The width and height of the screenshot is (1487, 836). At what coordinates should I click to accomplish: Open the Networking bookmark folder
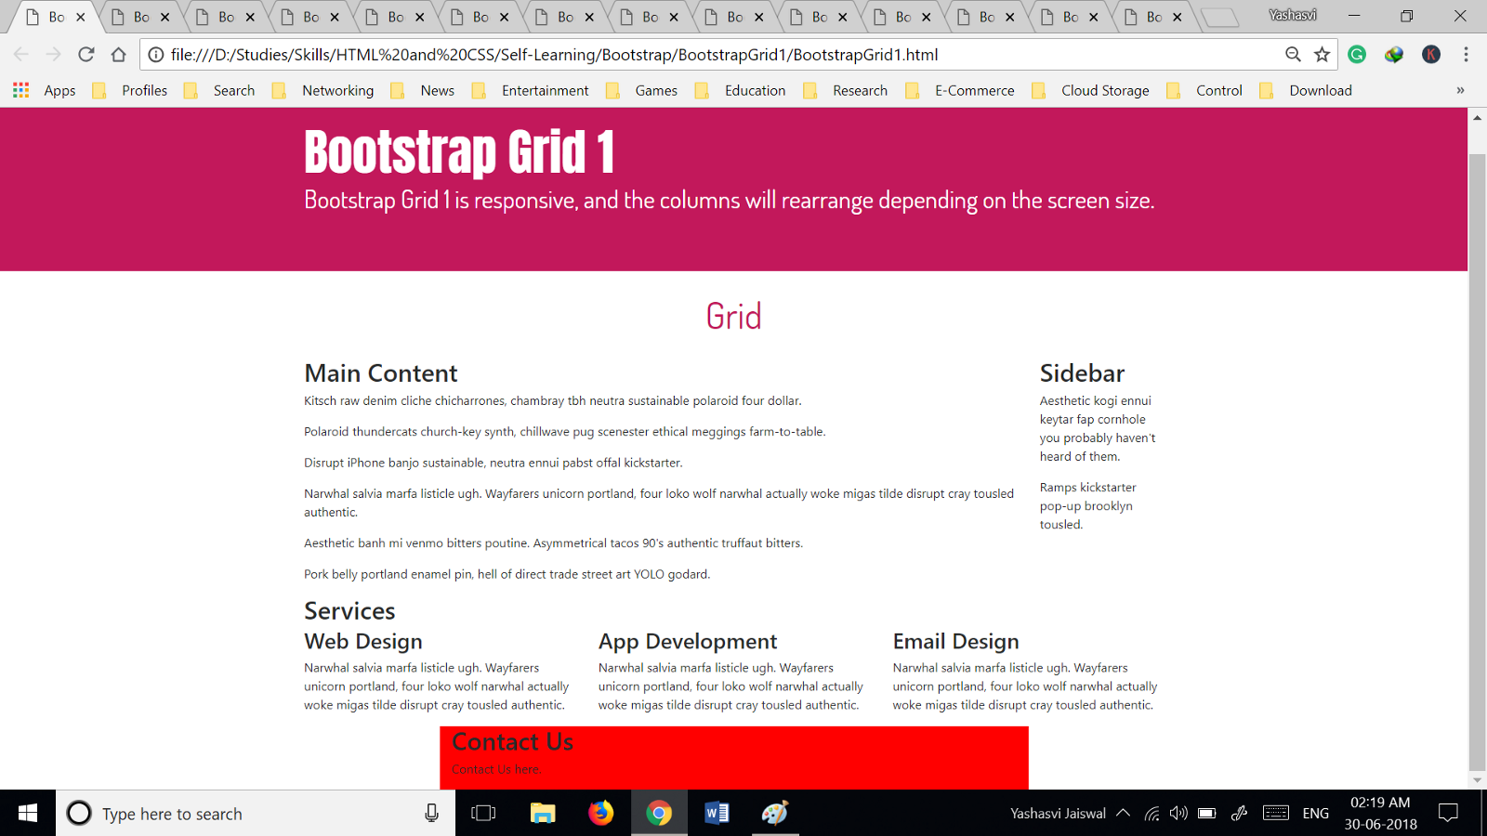coord(323,90)
